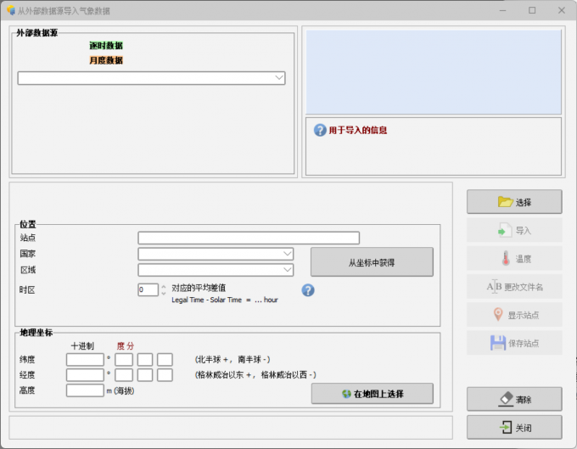
Task: Click the 十进制 column header
Action: (82, 346)
